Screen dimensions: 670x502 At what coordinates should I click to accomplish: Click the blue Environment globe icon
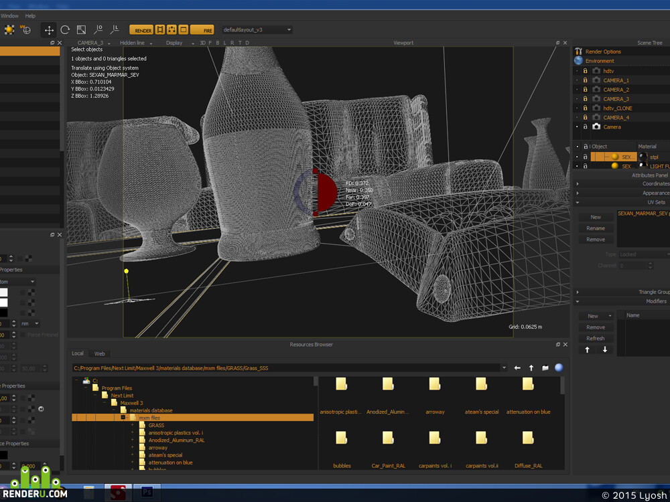pos(579,61)
